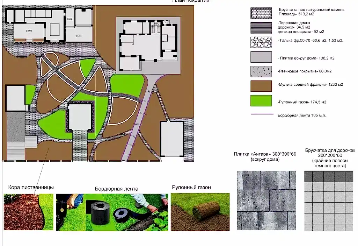Open the border tape installation photo
Image resolution: width=358 pixels, height=246 pixels.
coord(112,212)
